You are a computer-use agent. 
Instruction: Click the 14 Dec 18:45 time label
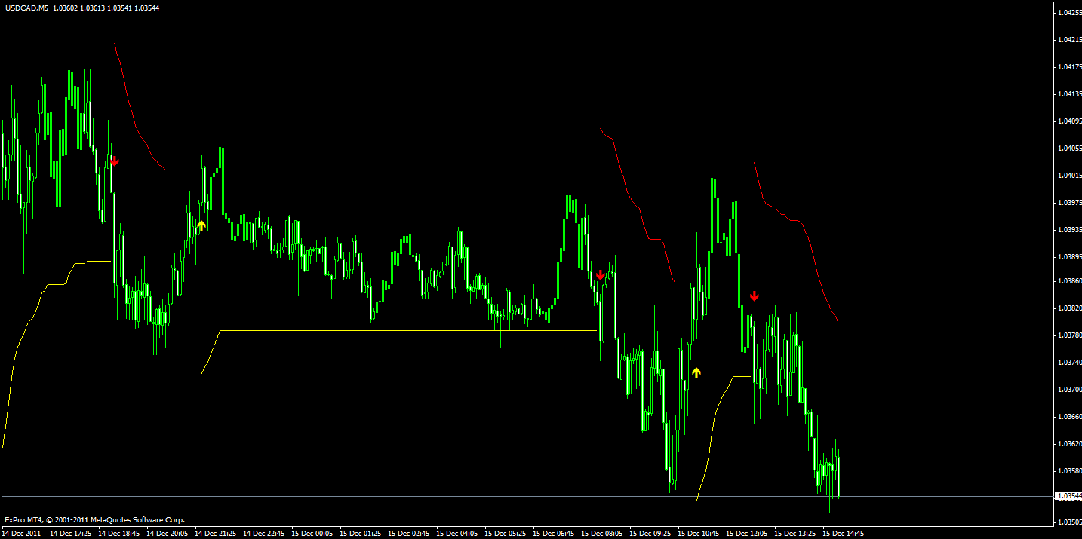tap(119, 533)
